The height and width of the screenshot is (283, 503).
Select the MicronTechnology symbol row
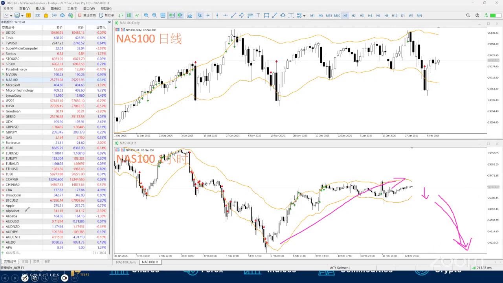pyautogui.click(x=55, y=90)
